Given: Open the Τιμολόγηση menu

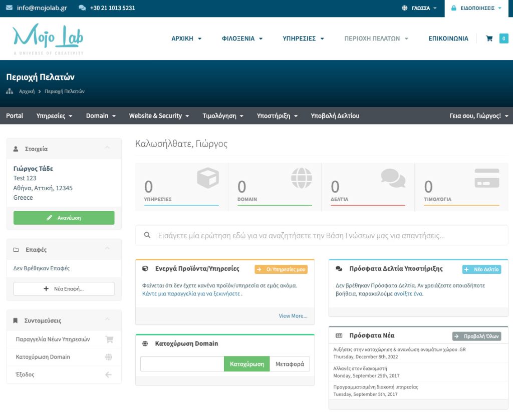Looking at the screenshot, I should [223, 116].
